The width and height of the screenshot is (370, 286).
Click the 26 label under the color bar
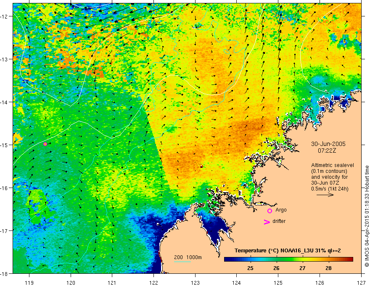[276, 268]
